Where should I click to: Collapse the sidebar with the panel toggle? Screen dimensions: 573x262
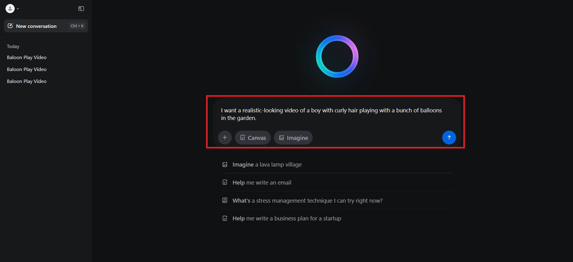pos(81,9)
